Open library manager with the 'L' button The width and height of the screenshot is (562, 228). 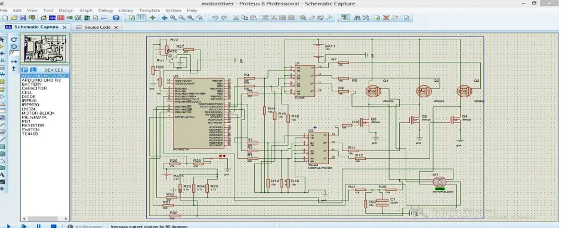(33, 70)
